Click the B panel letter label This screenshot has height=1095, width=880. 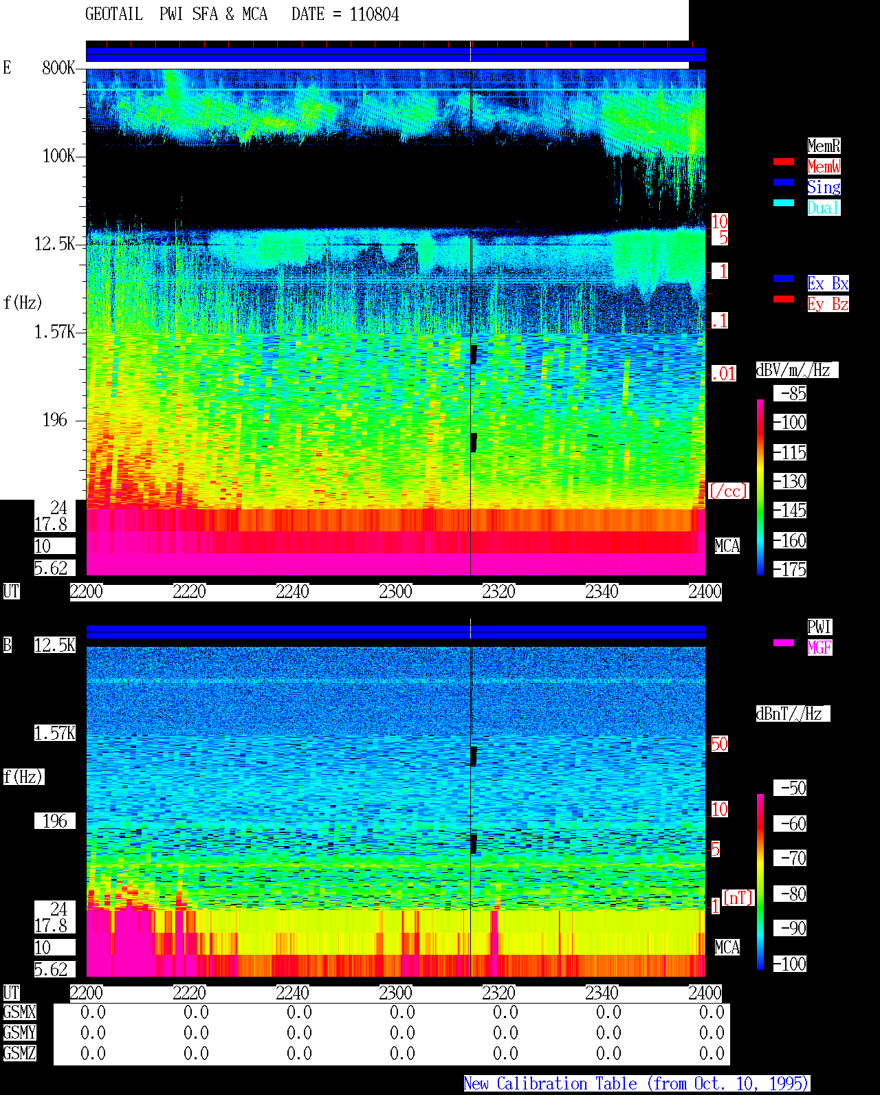[x=7, y=645]
